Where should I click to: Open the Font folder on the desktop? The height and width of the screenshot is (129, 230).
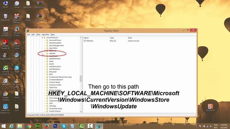click(17, 107)
